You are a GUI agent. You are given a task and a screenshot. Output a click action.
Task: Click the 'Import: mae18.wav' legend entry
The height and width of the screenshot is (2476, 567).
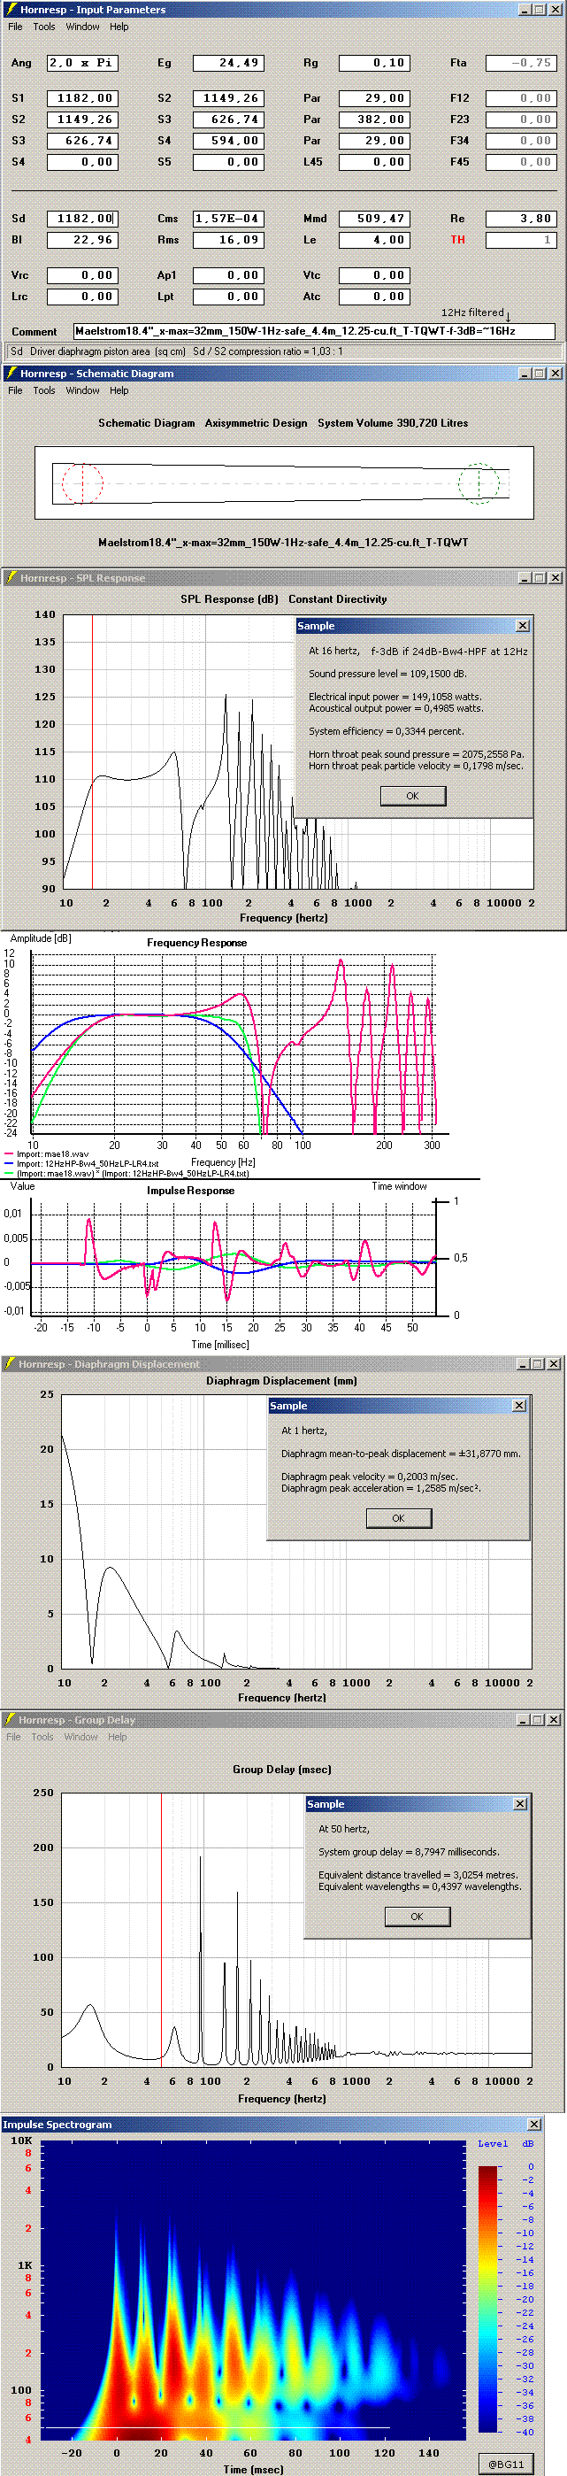52,1154
